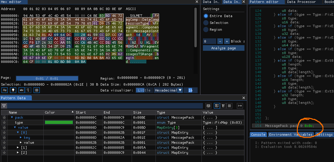The height and width of the screenshot is (162, 334).
Task: Open the Hexadecimal data visualizer dropdown
Action: pos(168,90)
